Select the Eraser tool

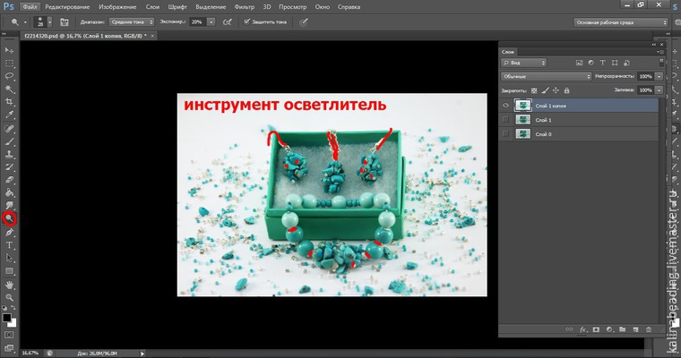click(x=9, y=180)
